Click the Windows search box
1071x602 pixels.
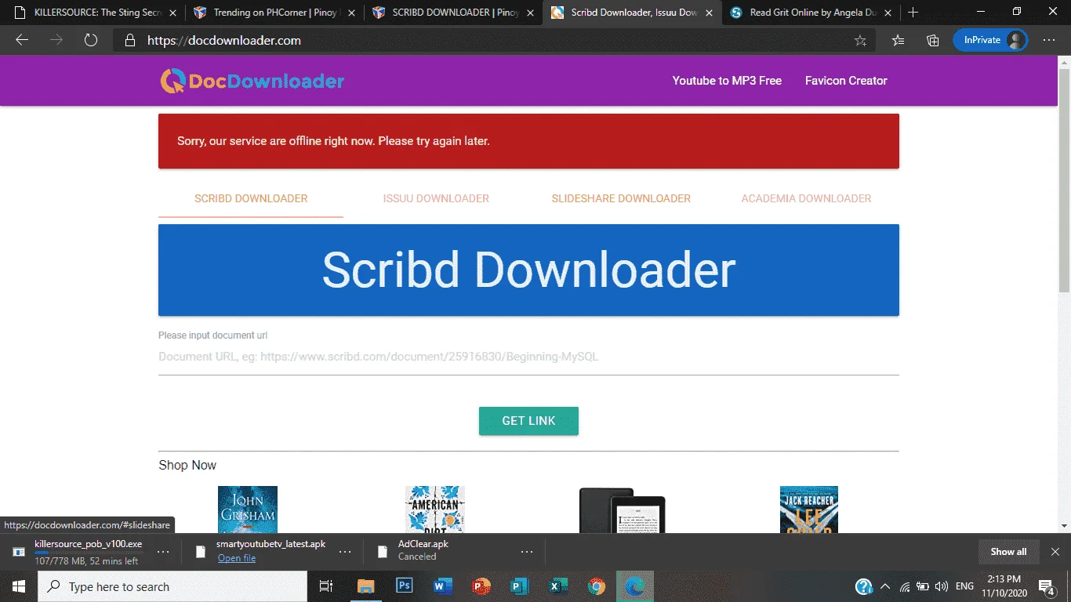[172, 586]
